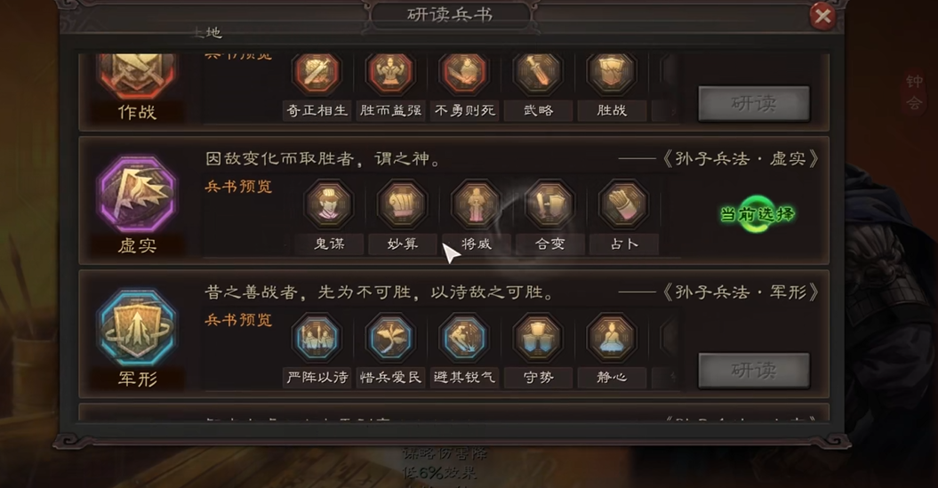Screen dimensions: 938x488
Task: Select the 奇正相生 skill icon
Action: pos(317,73)
